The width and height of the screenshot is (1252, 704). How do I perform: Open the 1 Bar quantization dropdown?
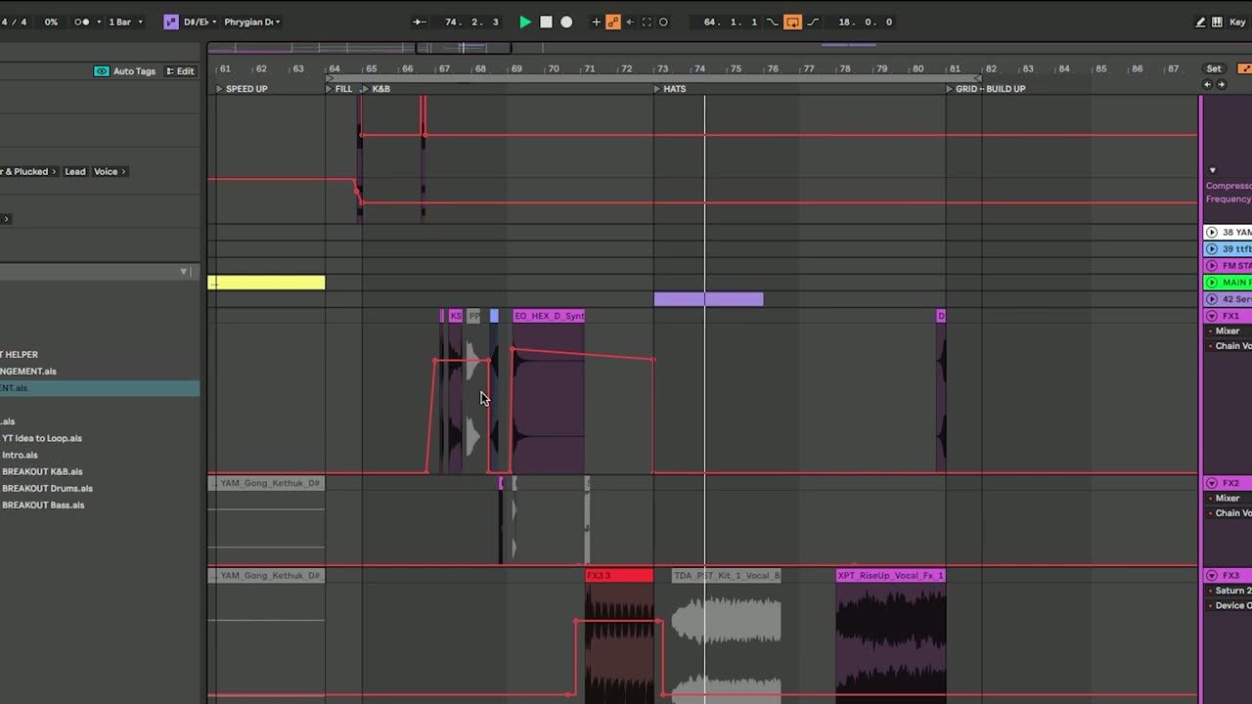pos(124,22)
